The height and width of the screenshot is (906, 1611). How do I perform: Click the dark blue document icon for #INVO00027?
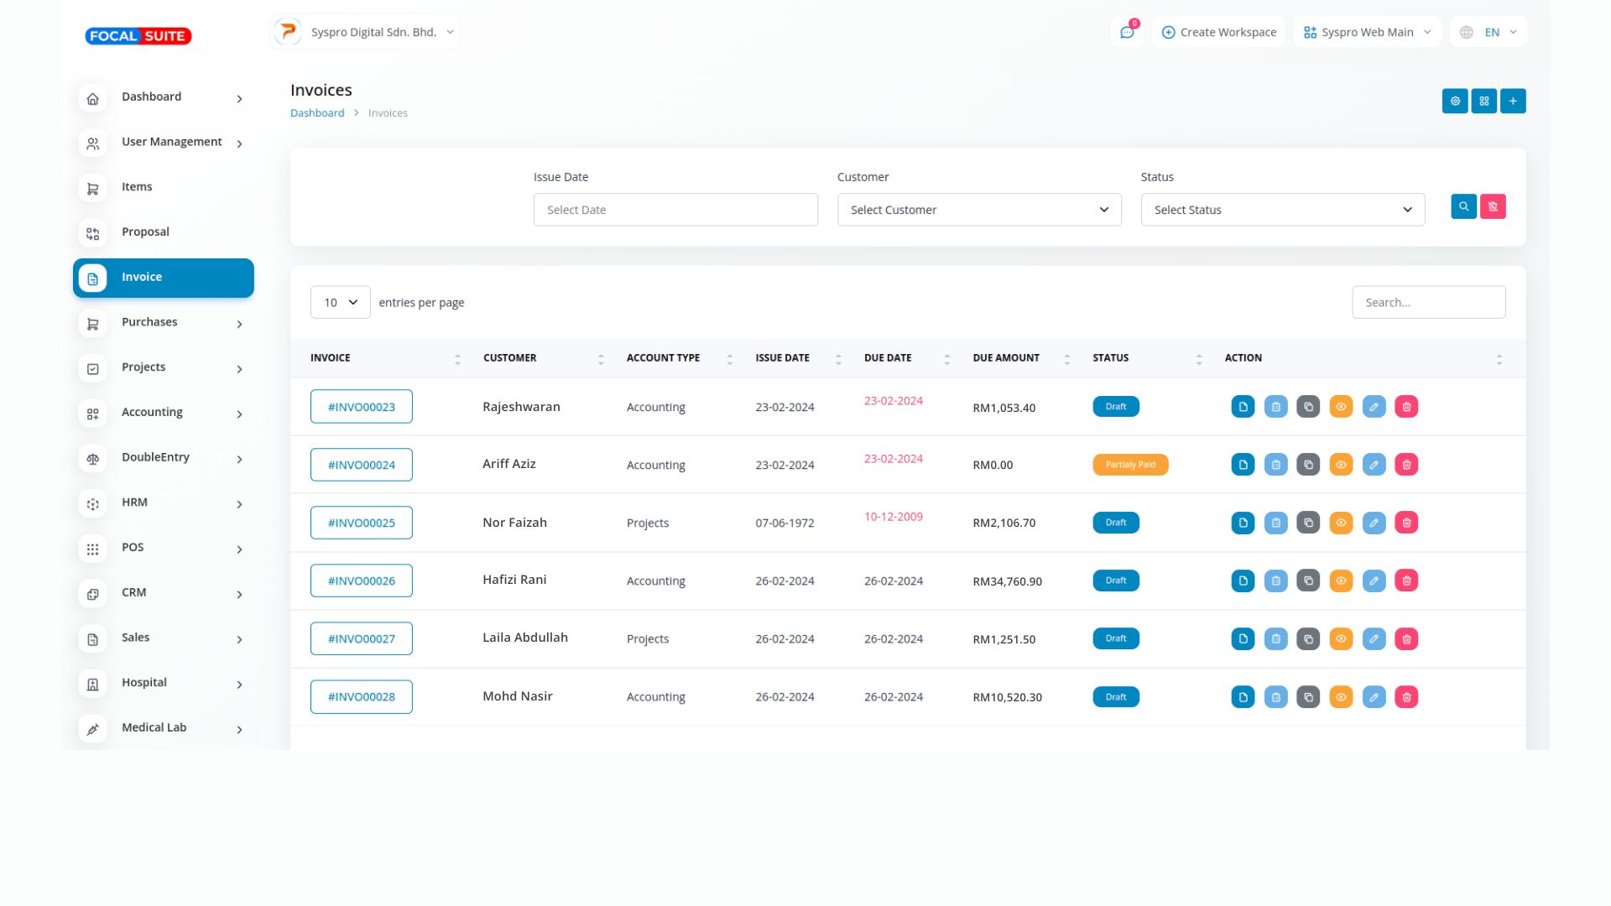point(1243,638)
